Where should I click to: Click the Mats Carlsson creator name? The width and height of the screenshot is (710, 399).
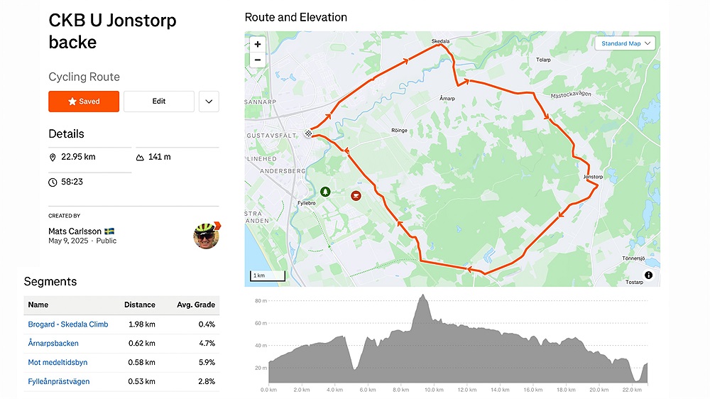click(75, 231)
